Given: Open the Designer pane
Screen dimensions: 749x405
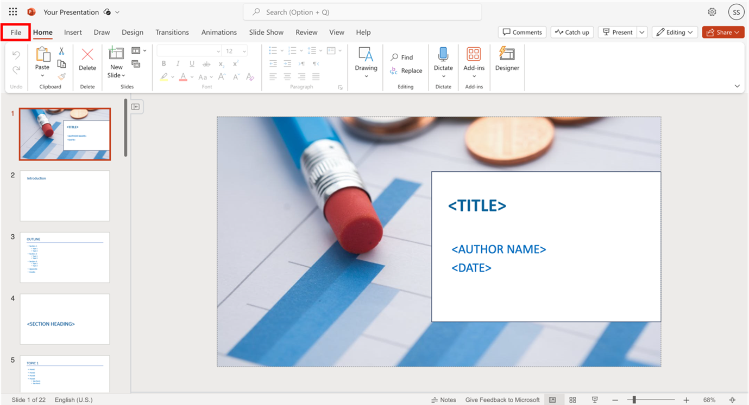Looking at the screenshot, I should point(507,60).
